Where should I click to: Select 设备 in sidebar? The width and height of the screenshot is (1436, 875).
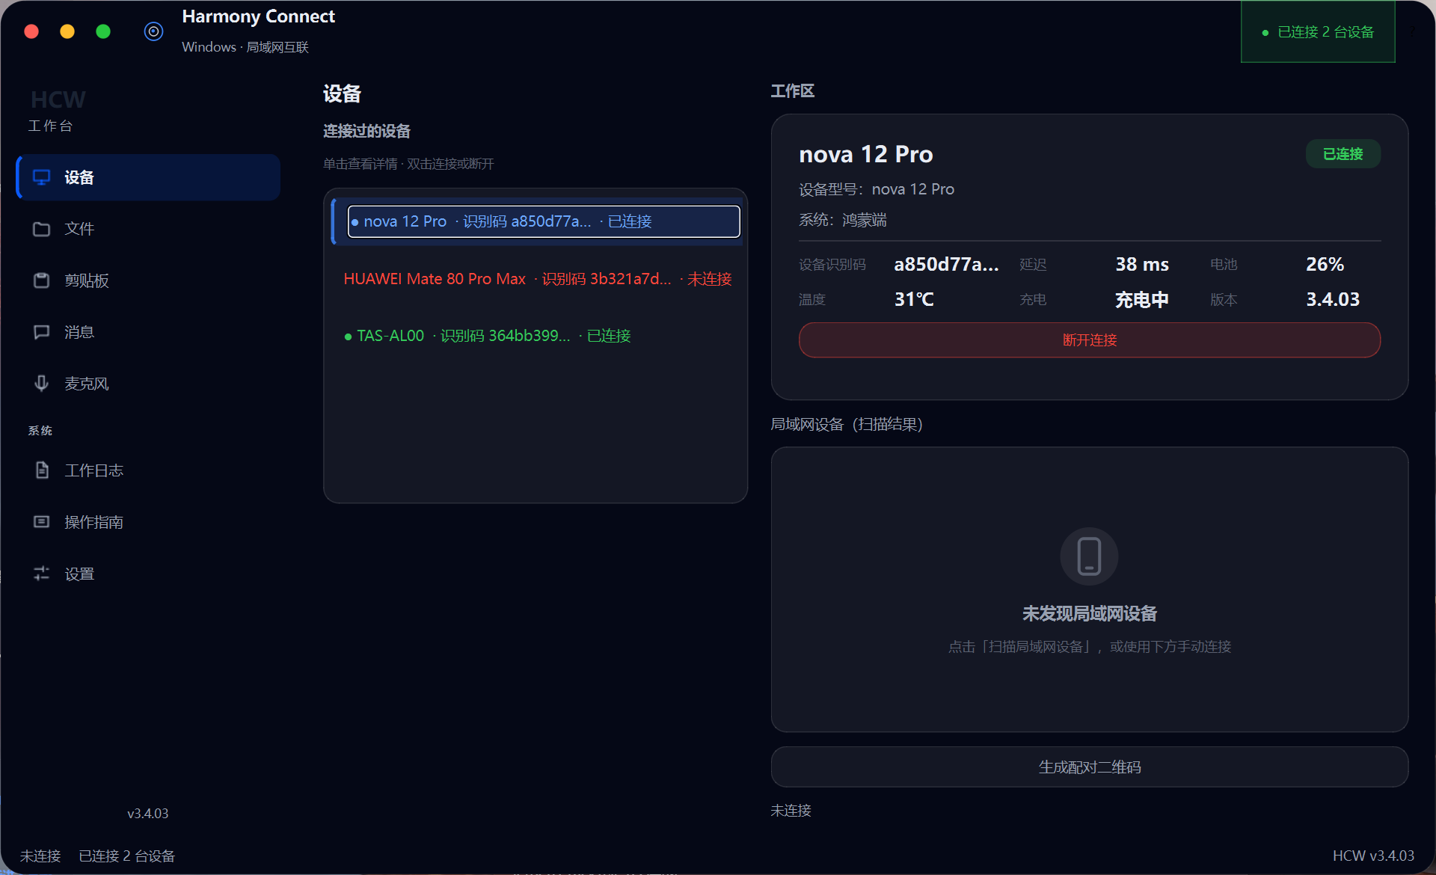tap(148, 177)
